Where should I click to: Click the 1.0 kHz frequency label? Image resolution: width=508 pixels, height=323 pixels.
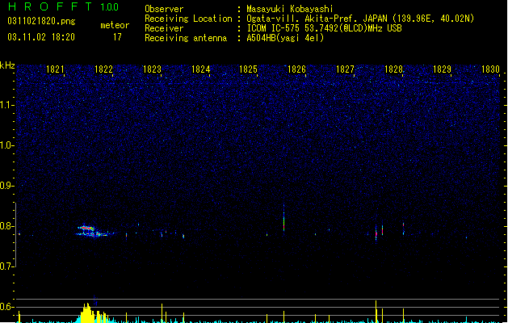point(6,145)
